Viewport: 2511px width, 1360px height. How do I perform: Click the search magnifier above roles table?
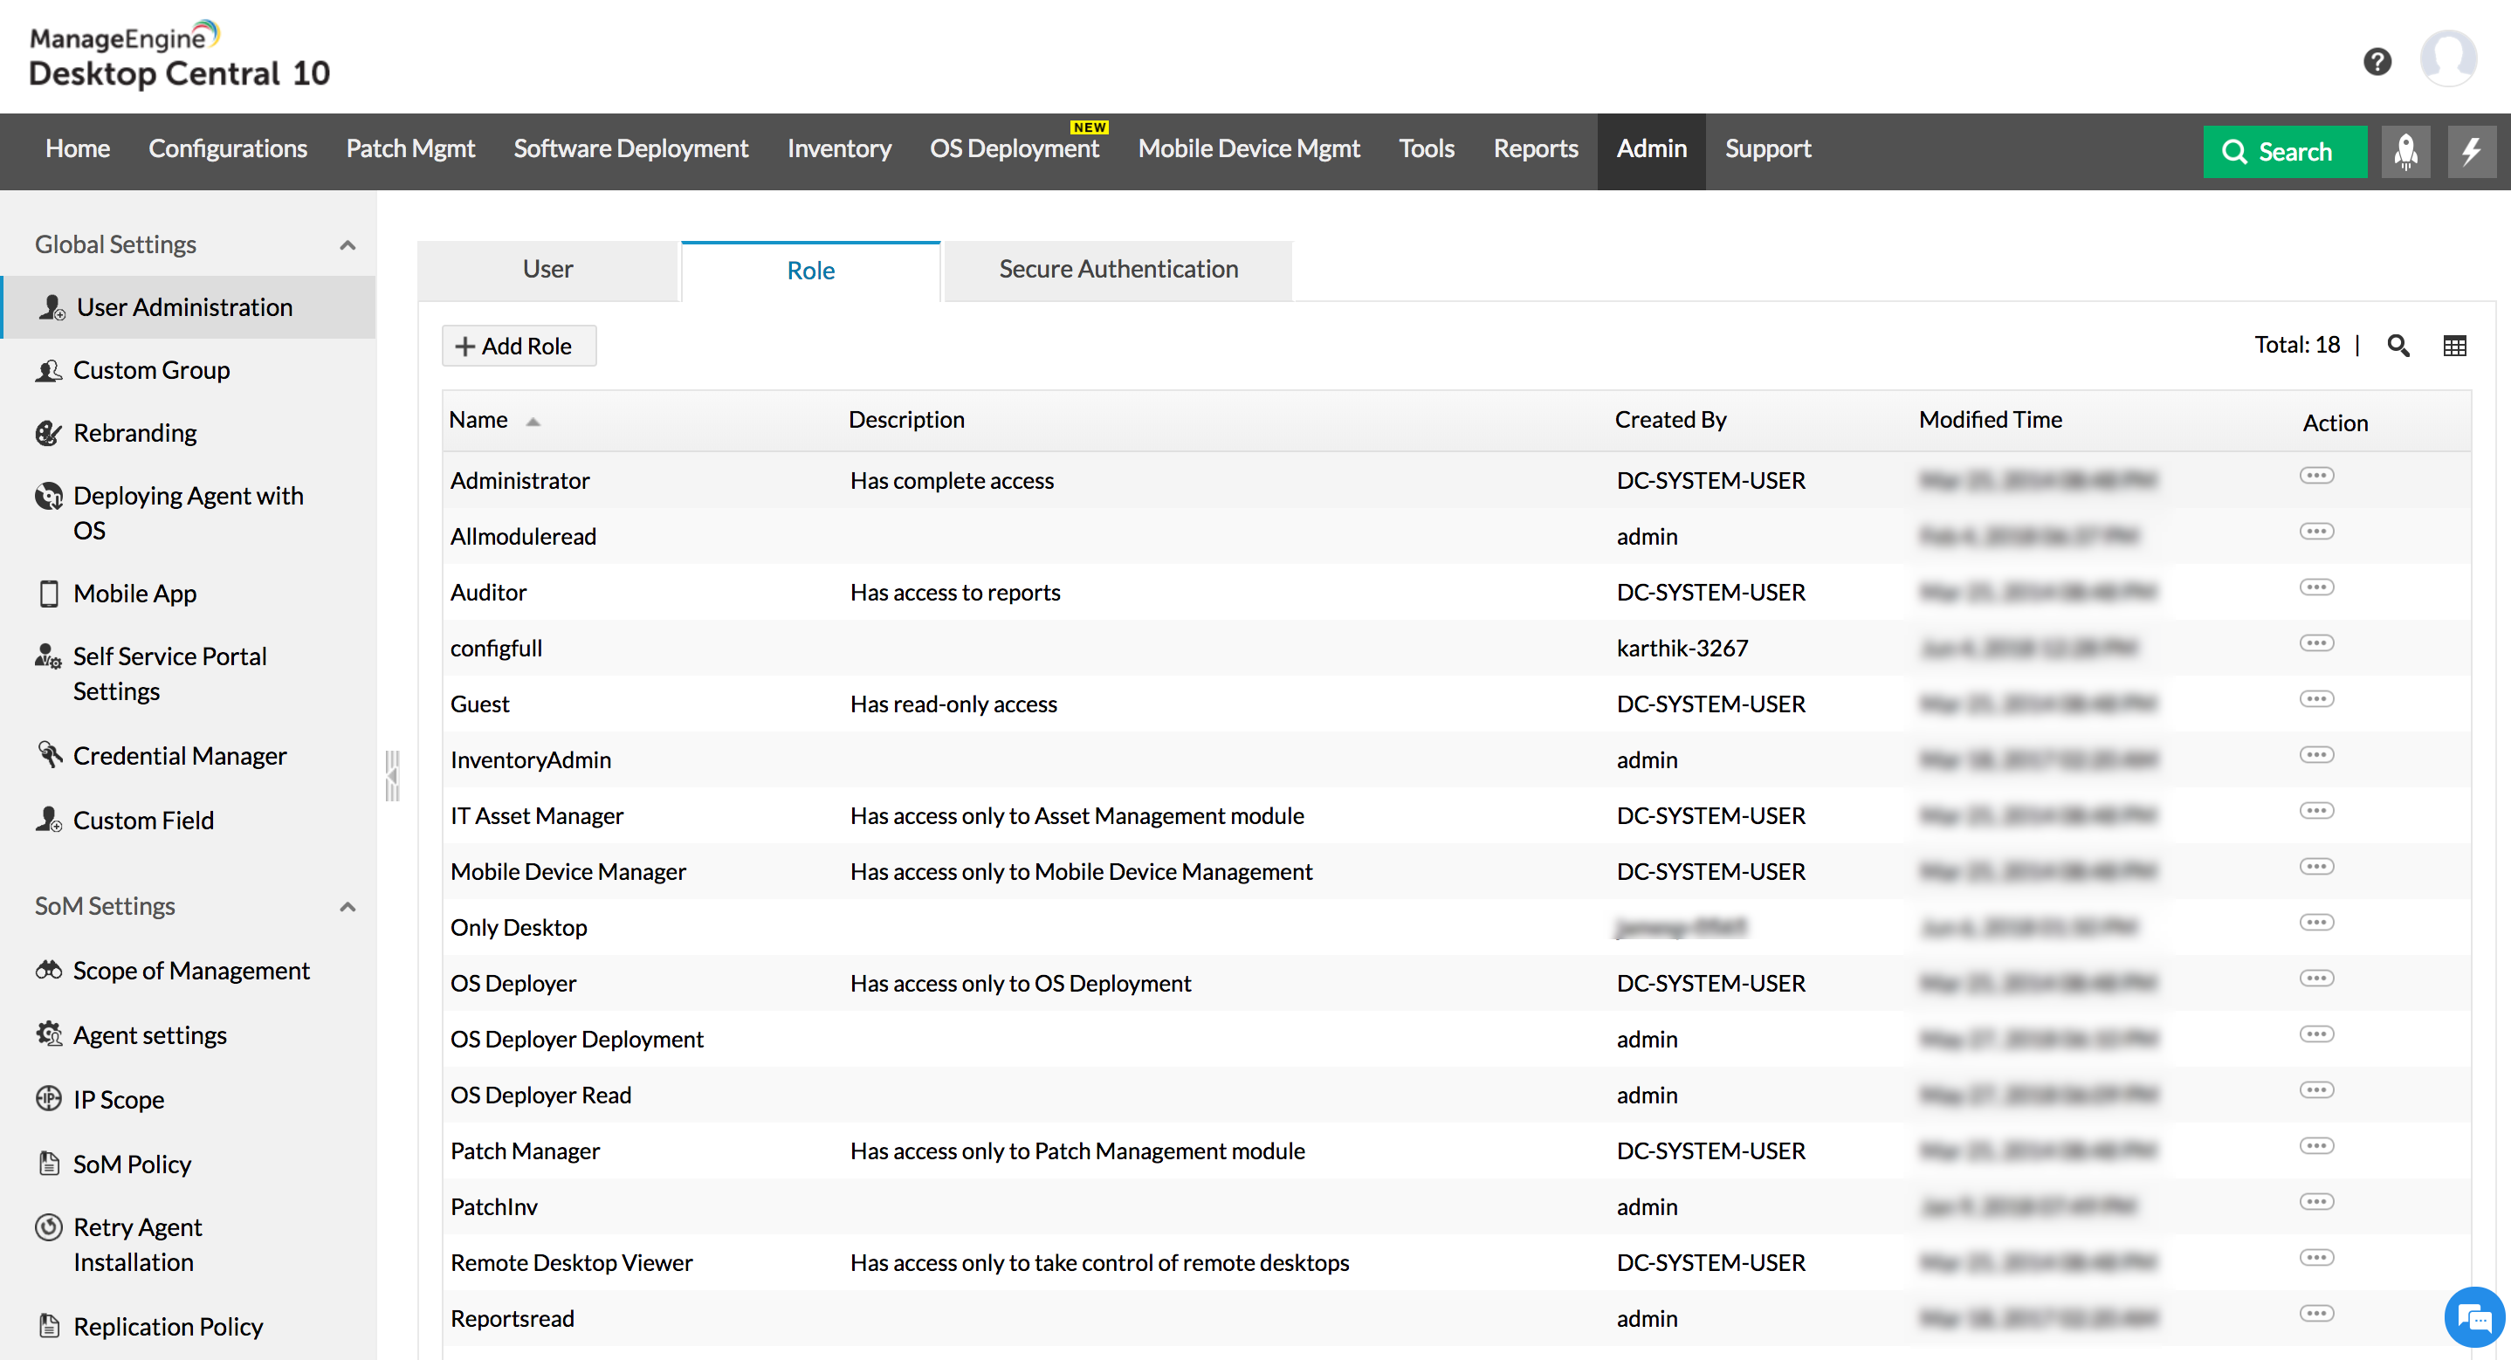point(2397,345)
